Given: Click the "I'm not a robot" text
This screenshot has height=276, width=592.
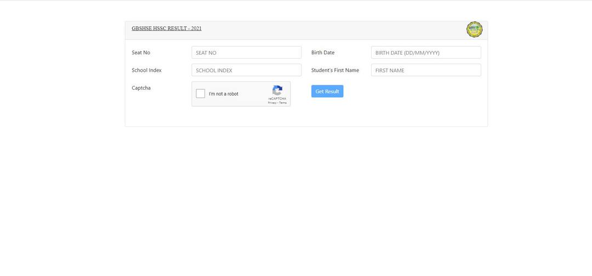Looking at the screenshot, I should (224, 94).
